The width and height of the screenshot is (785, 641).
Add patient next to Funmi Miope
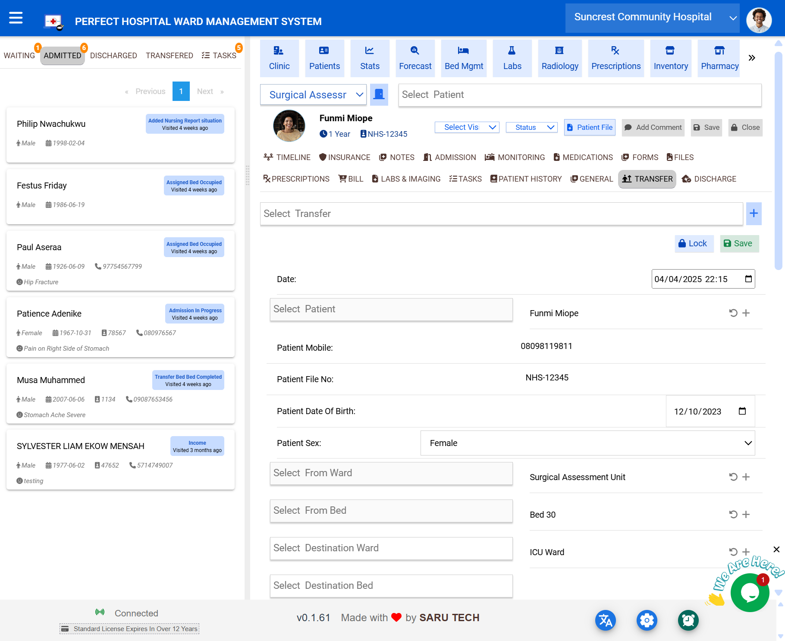(746, 313)
